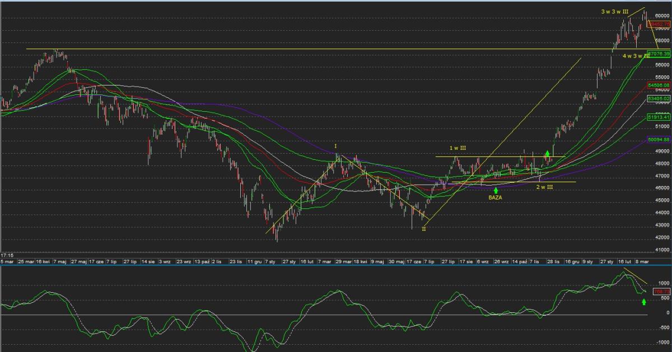Click the red 54506.08 moving average tag

click(659, 85)
